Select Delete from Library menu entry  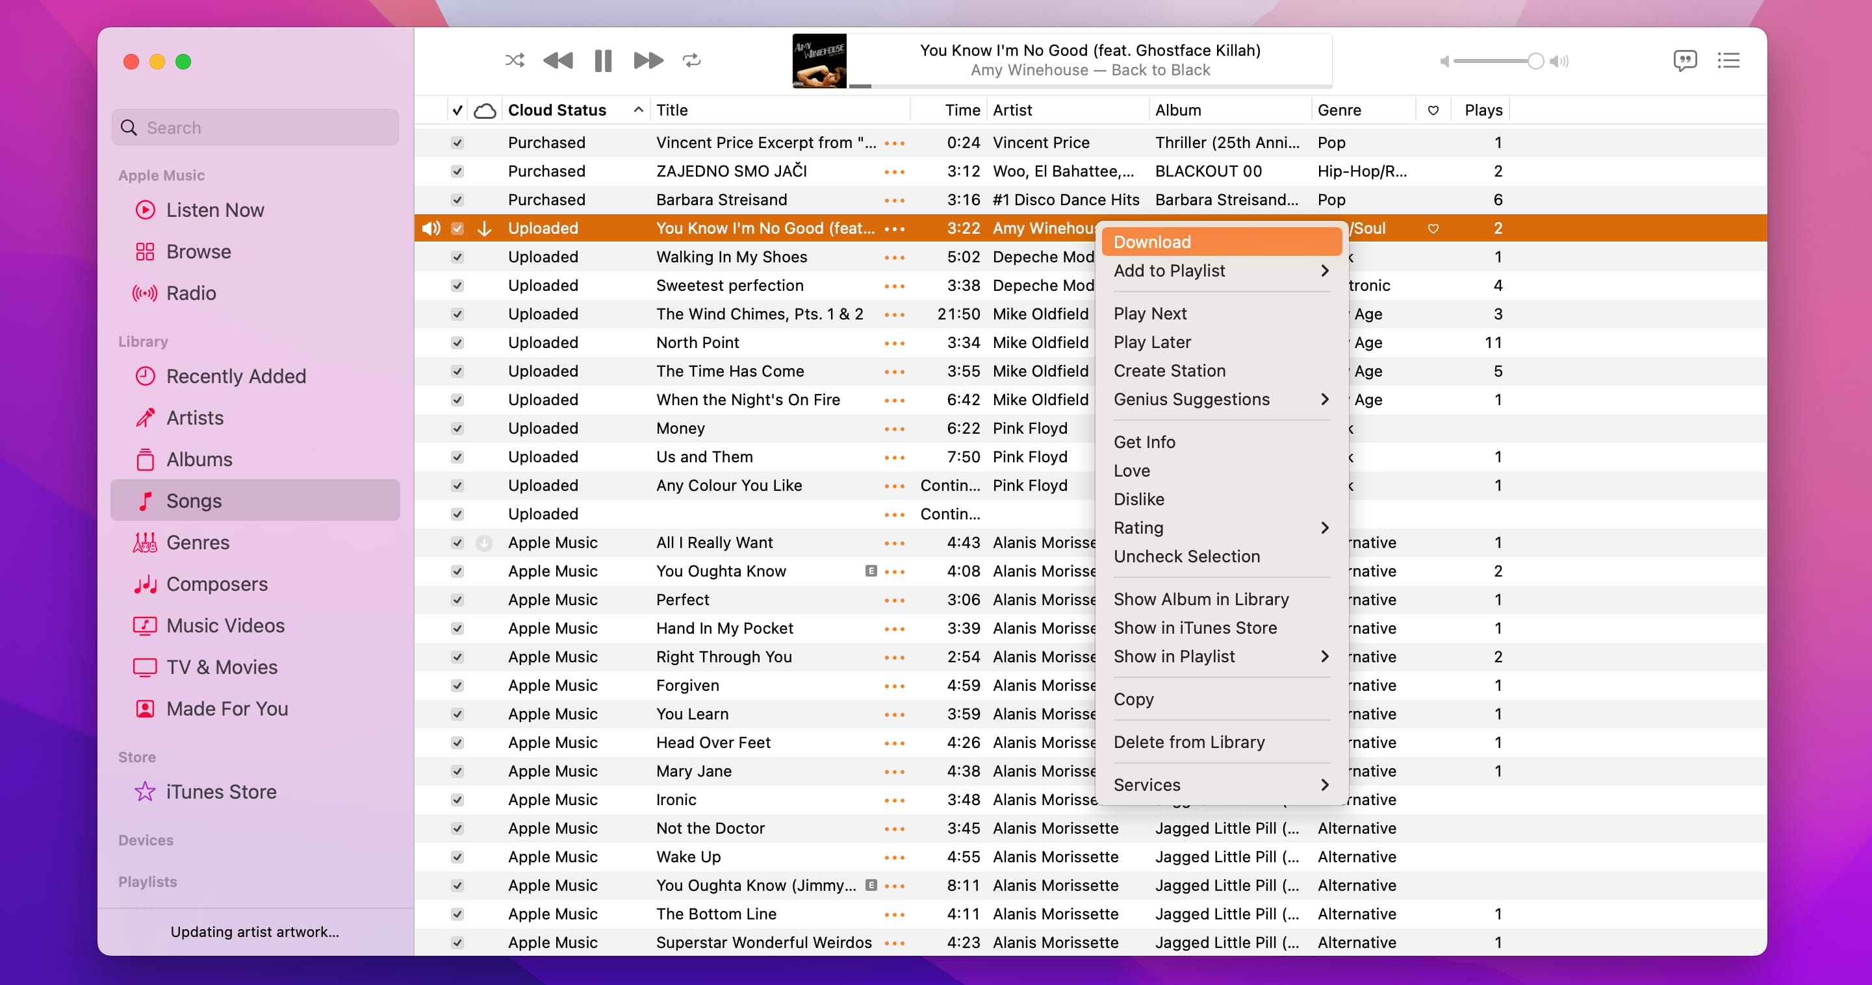1189,742
